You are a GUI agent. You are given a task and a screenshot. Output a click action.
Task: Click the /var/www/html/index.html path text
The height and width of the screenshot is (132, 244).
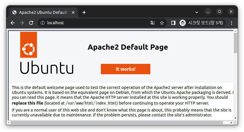[91, 103]
